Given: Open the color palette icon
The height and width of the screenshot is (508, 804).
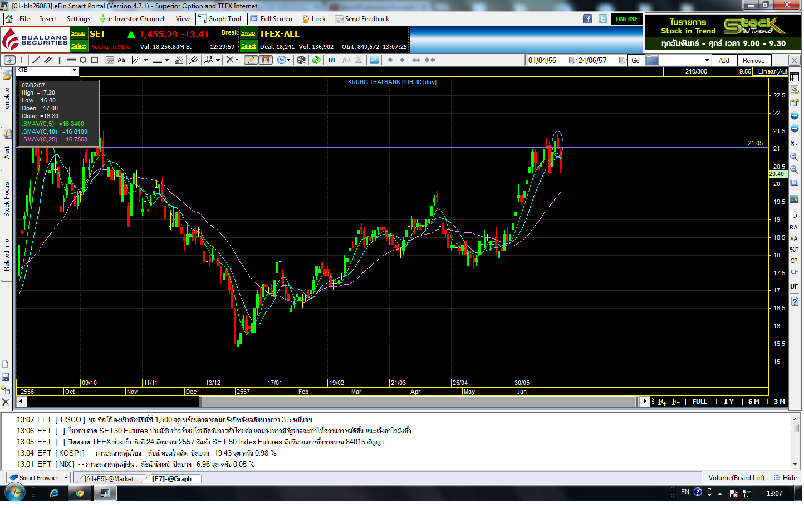Looking at the screenshot, I should tap(301, 60).
